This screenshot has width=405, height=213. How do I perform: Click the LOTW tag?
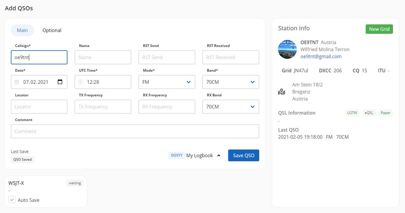click(352, 113)
